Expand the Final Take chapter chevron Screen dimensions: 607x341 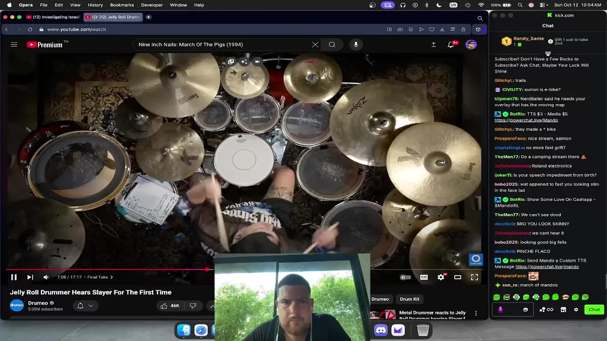tap(111, 277)
